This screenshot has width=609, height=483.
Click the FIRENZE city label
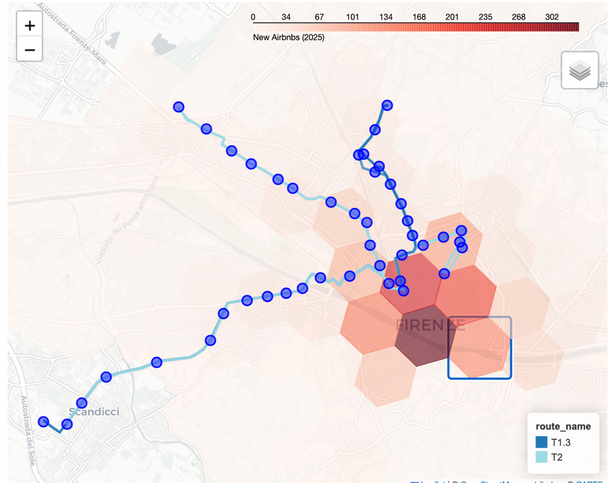(x=431, y=325)
